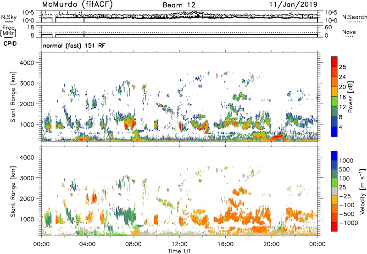Click the 16 label on Power colorbar
The image size is (367, 254).
tap(342, 97)
